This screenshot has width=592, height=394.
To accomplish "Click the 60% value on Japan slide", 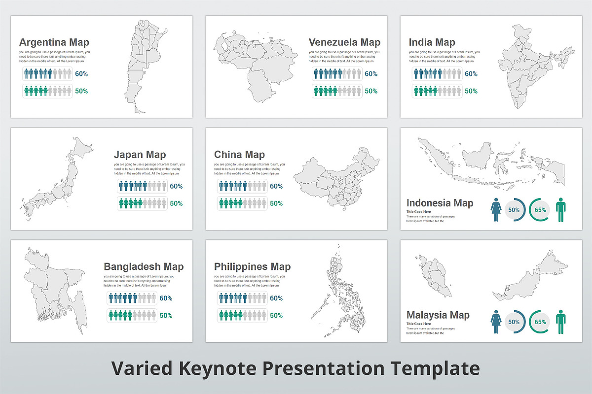I will tap(176, 186).
